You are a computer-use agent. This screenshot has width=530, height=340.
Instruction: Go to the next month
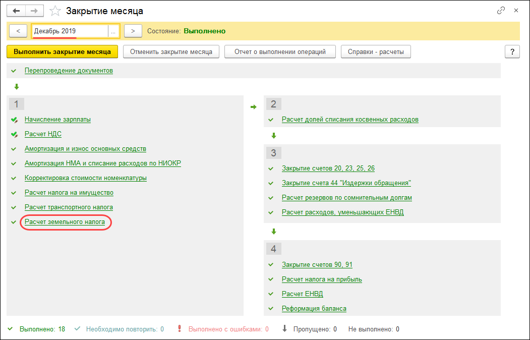(x=133, y=31)
